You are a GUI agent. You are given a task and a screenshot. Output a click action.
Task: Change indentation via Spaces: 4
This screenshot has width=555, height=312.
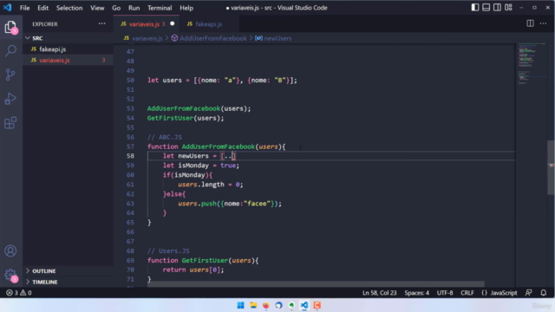(x=416, y=293)
